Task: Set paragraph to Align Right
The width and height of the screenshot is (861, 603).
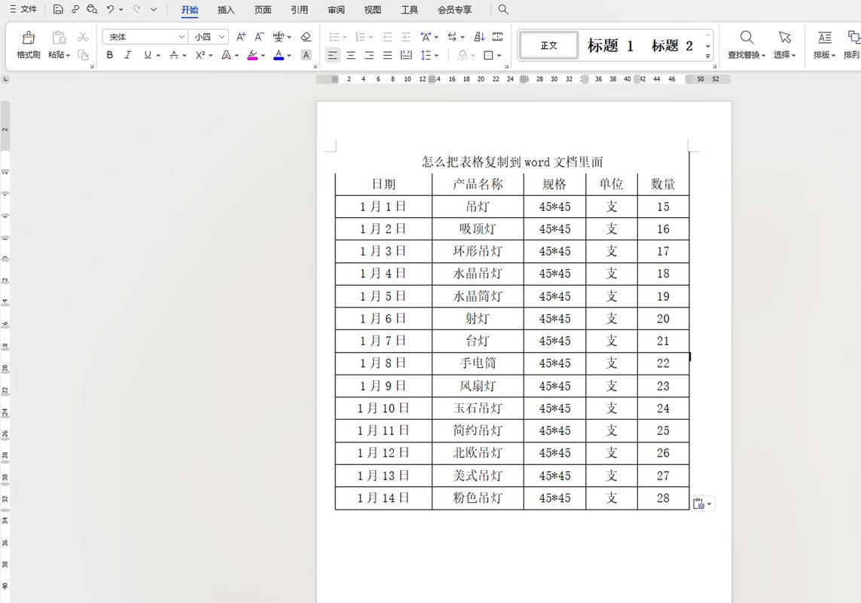Action: [x=370, y=55]
